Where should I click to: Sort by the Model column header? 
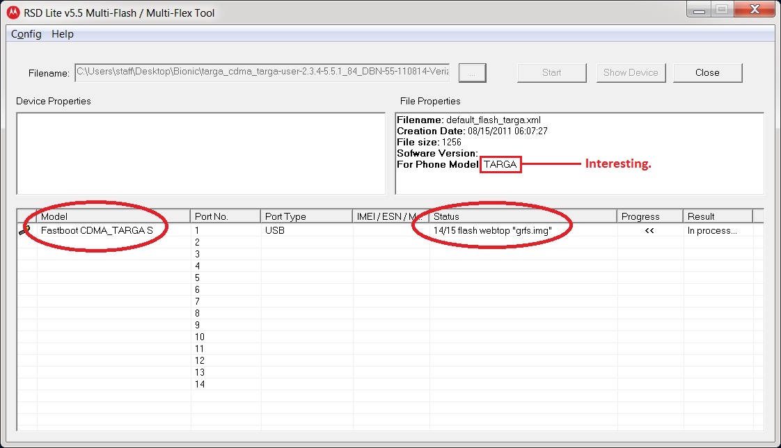[x=113, y=216]
